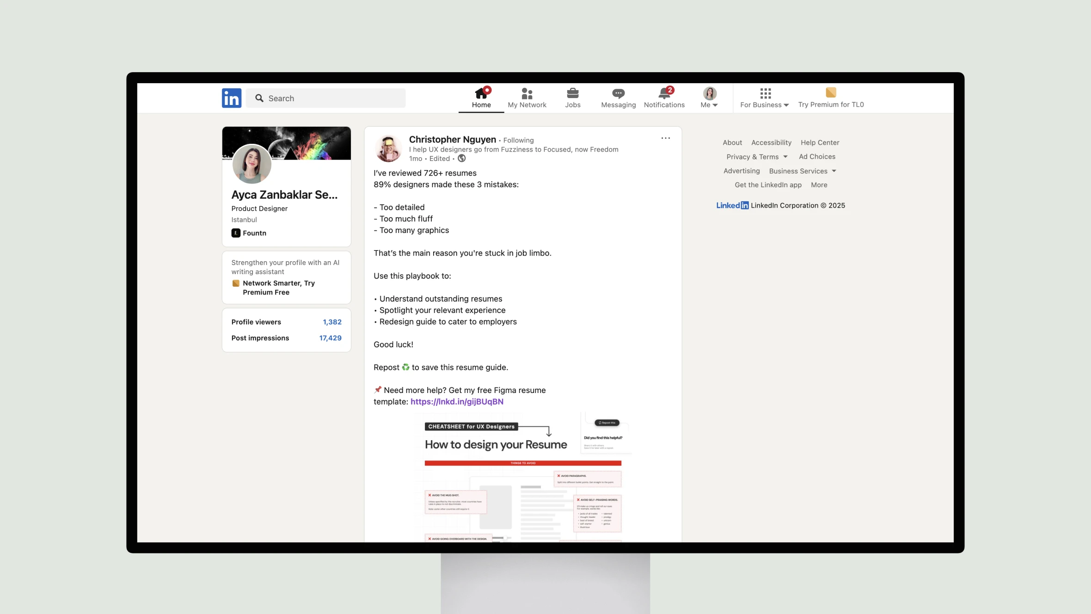1091x614 pixels.
Task: Click the three-dot post options menu
Action: point(665,138)
